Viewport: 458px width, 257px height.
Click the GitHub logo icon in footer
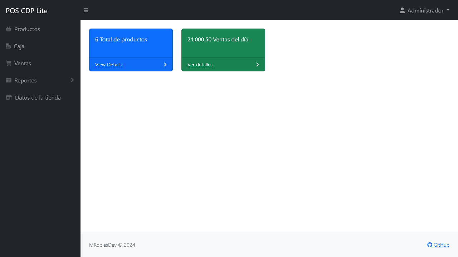[430, 245]
